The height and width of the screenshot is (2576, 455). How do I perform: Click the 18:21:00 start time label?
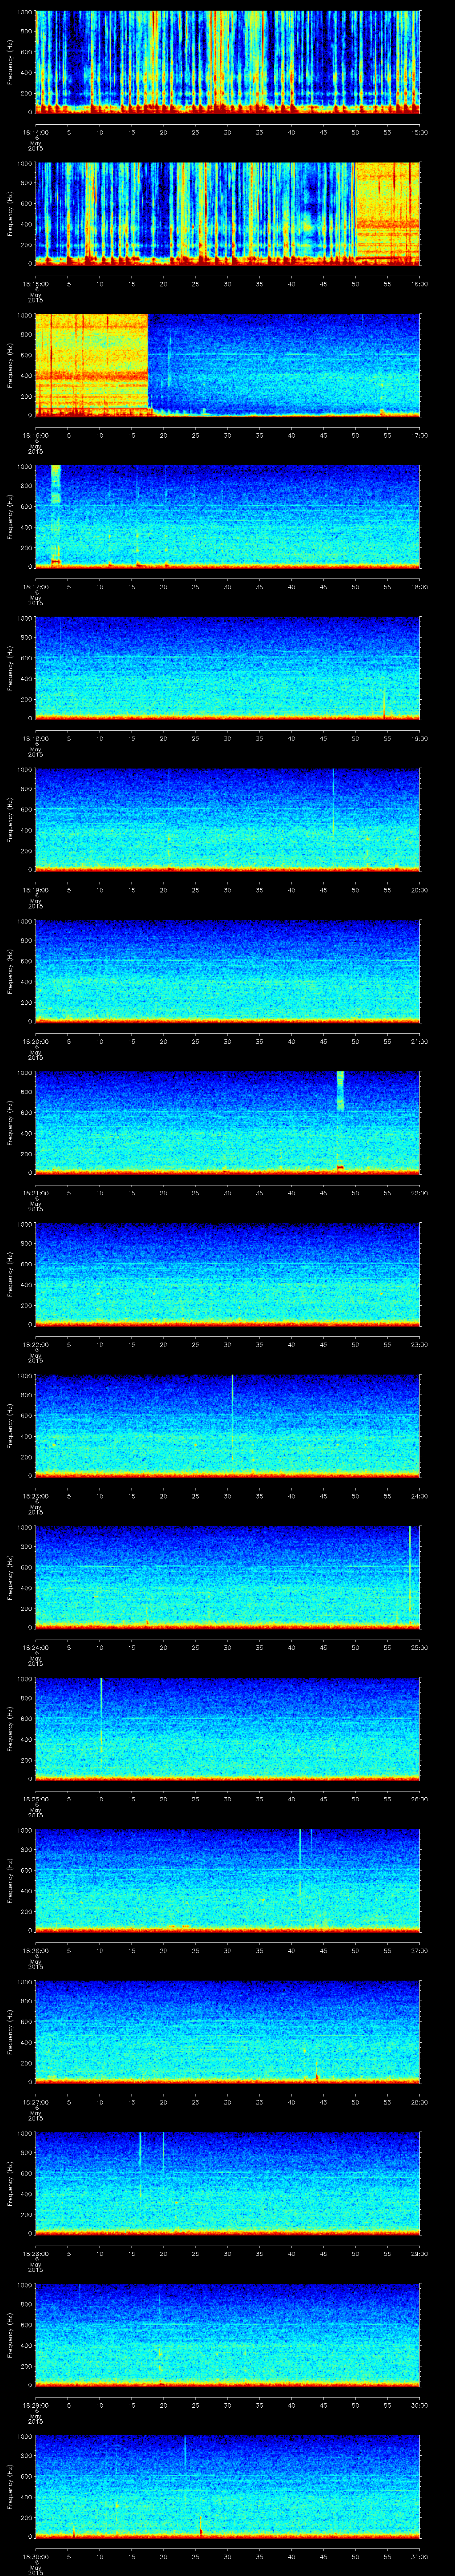click(35, 1192)
